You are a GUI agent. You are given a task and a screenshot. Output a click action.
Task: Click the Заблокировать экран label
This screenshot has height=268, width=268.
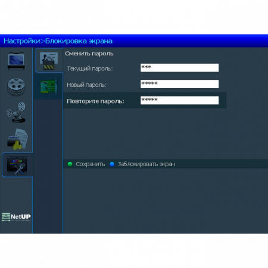point(147,164)
